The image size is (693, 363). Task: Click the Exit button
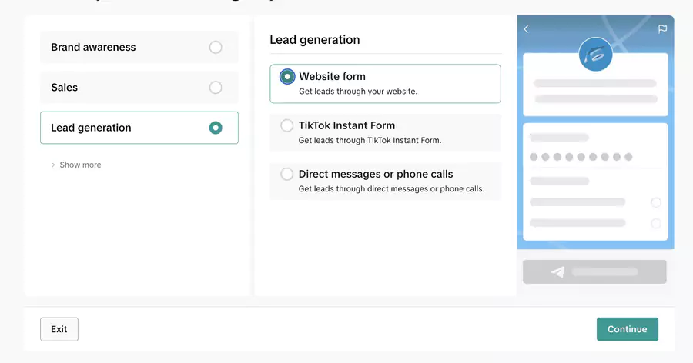click(59, 329)
